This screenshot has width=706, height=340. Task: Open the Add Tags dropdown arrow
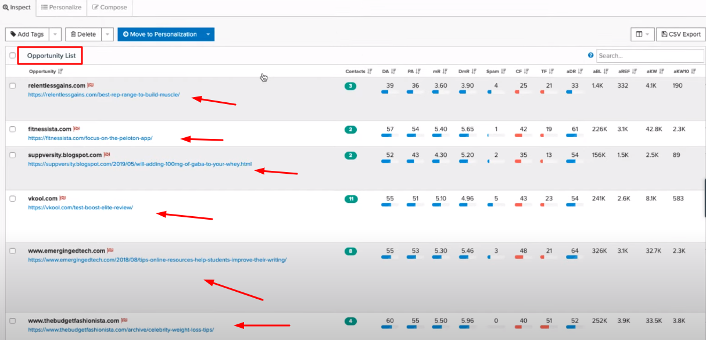point(55,34)
